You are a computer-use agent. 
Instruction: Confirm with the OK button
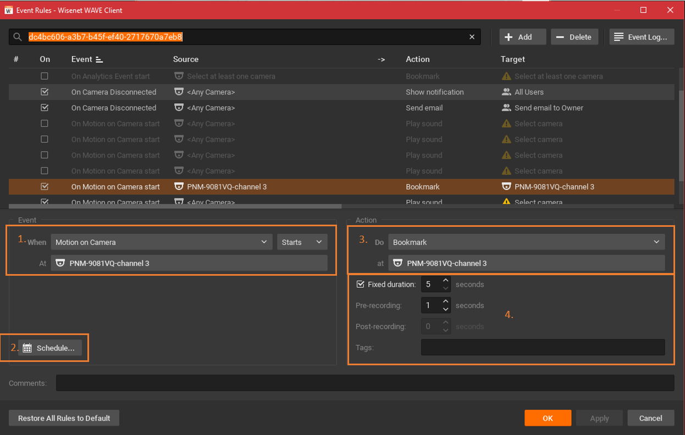pyautogui.click(x=548, y=418)
